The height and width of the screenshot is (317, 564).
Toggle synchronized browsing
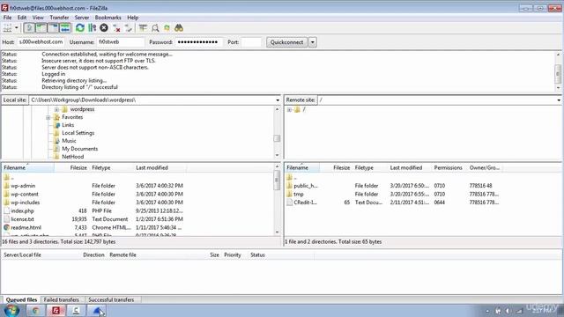tap(167, 28)
